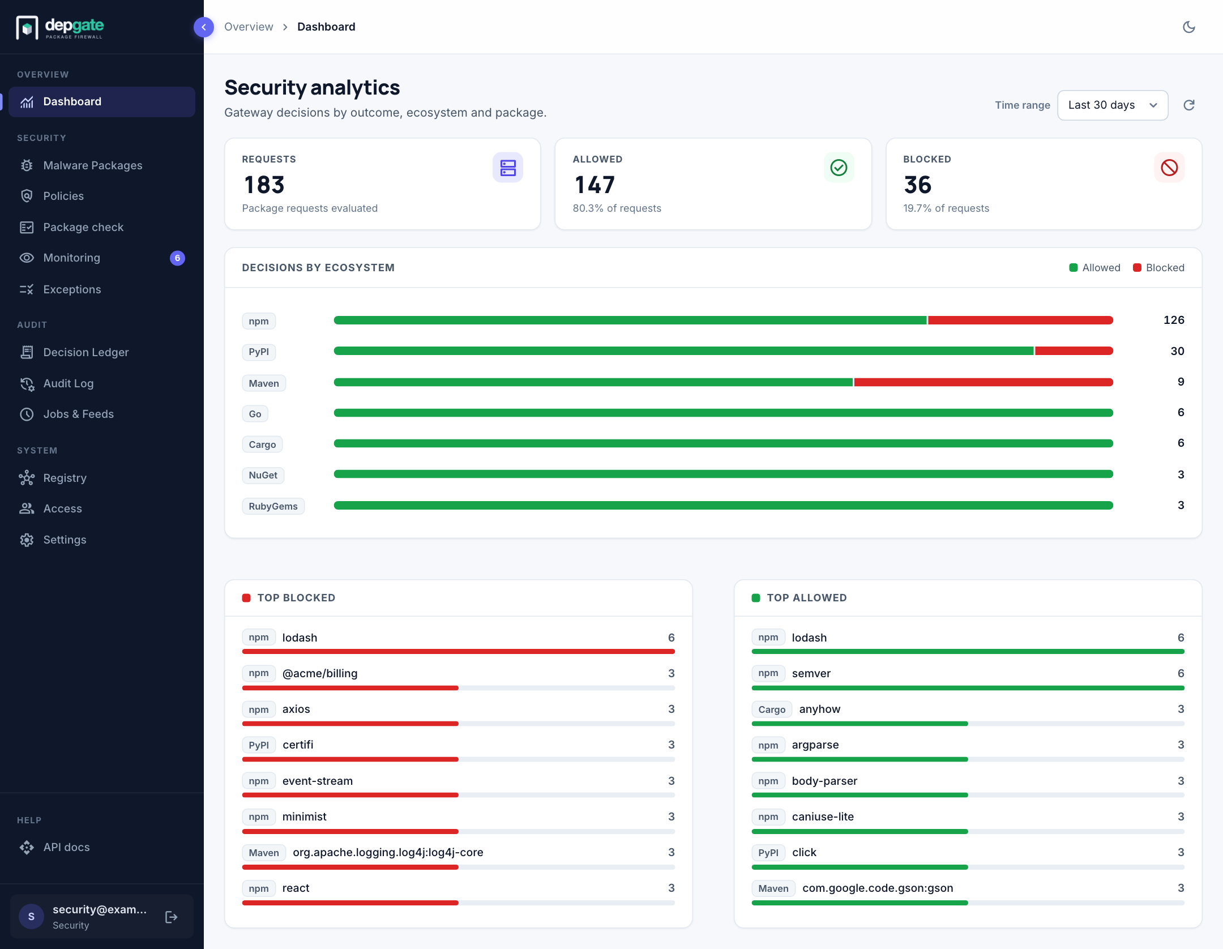Click the Overview breadcrumb link
The height and width of the screenshot is (949, 1223).
(249, 27)
